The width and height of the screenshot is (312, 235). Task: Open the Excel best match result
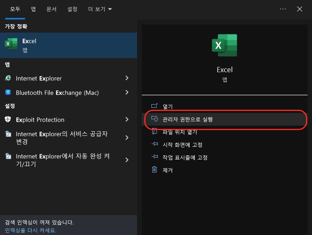69,45
